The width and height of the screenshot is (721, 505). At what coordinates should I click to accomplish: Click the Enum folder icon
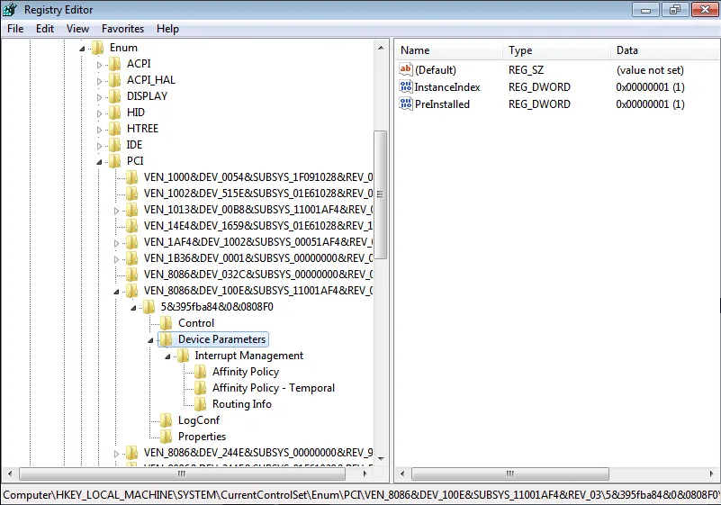(97, 48)
